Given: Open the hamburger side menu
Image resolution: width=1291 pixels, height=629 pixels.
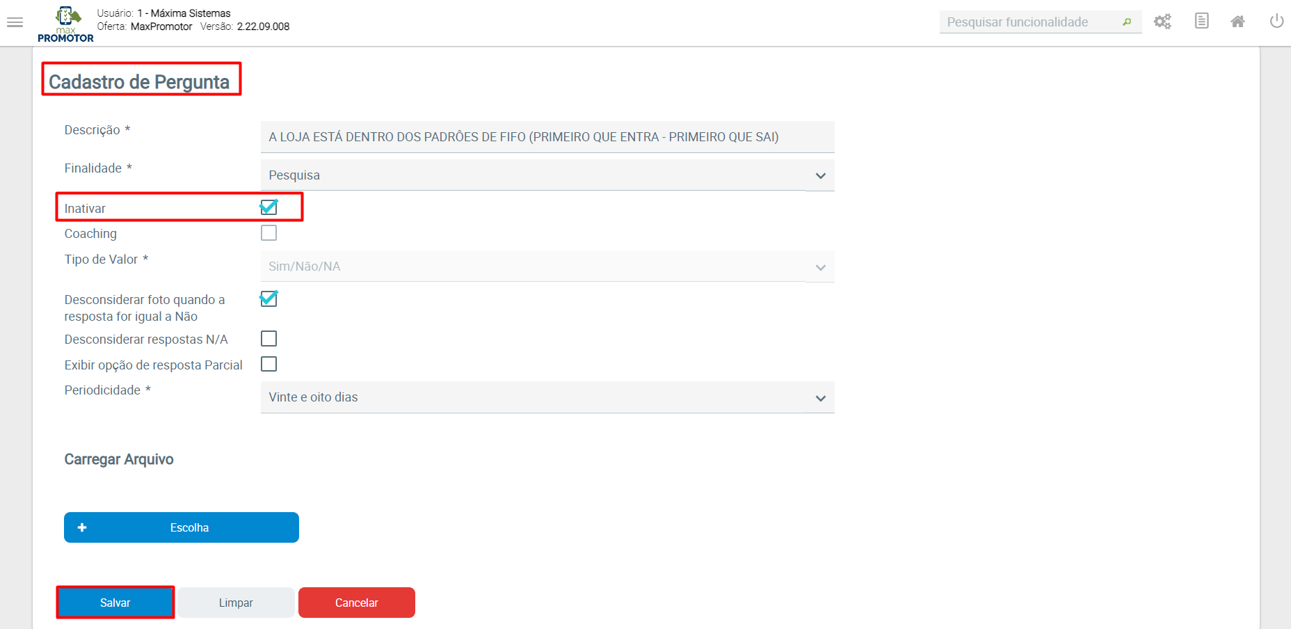Looking at the screenshot, I should tap(15, 22).
